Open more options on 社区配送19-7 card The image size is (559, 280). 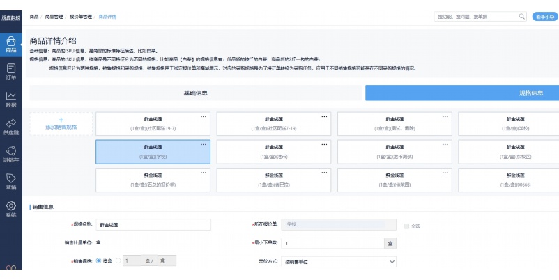click(x=204, y=116)
